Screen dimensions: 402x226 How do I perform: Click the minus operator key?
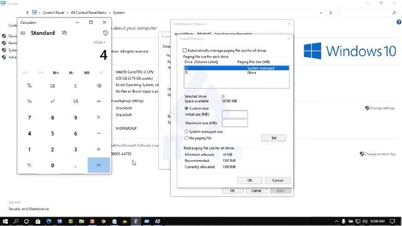99,133
